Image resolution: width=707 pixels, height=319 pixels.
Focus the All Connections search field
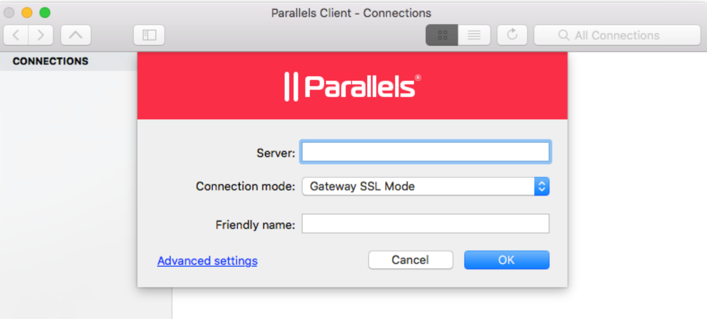[x=617, y=35]
